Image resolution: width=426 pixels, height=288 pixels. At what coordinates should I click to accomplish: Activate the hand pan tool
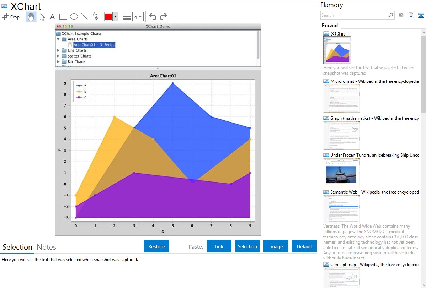31,17
